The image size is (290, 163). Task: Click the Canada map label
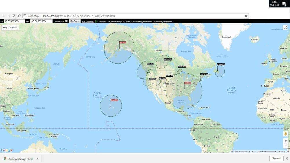[158, 50]
